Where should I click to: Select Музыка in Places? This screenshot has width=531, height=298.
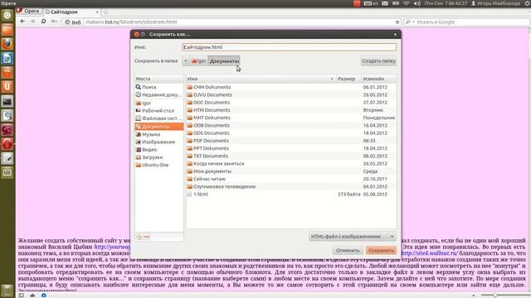pyautogui.click(x=159, y=134)
